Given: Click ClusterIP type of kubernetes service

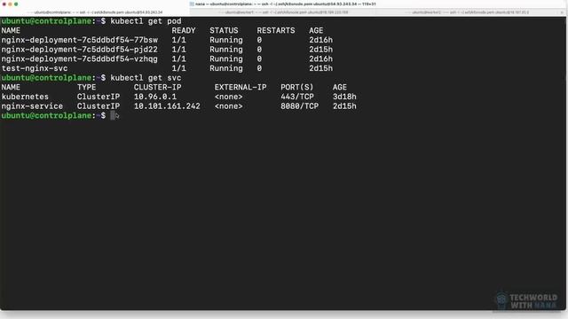Looking at the screenshot, I should [x=99, y=97].
